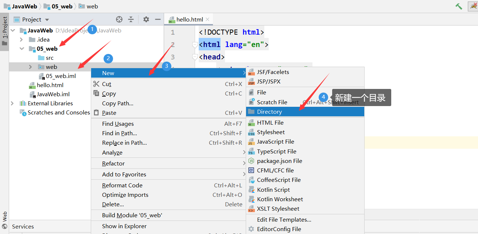Open the 1: Project tool window
Screen dimensions: 478x234
coord(5,29)
